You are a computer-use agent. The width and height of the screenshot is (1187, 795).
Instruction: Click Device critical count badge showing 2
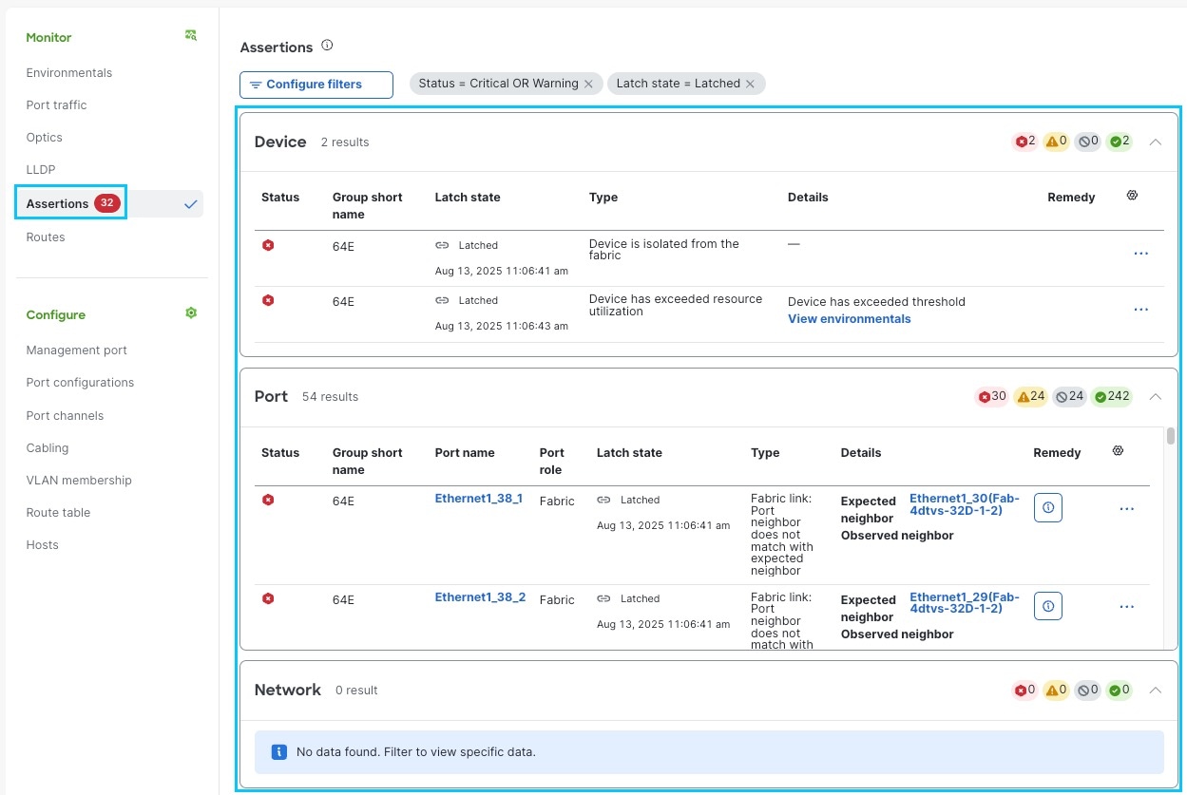click(1024, 142)
